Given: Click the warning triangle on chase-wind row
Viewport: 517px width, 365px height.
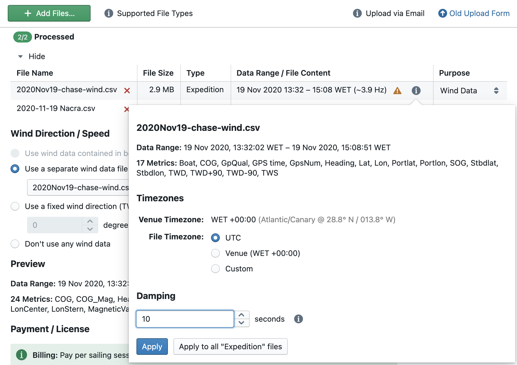Looking at the screenshot, I should point(397,91).
